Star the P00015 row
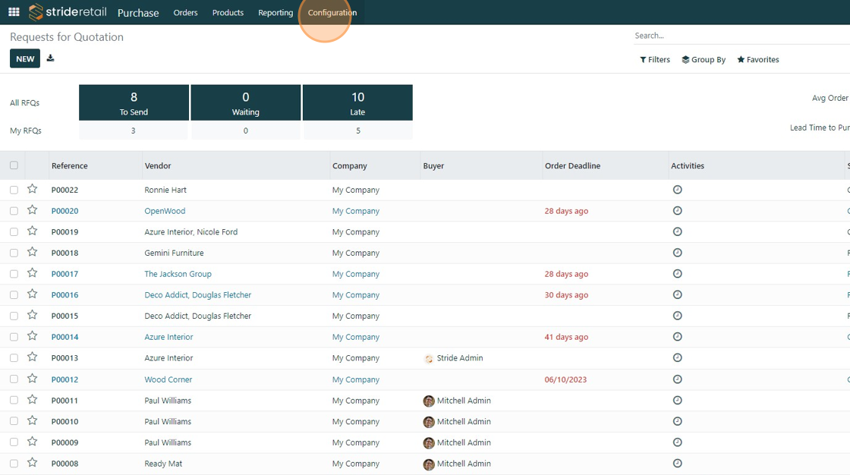 33,315
